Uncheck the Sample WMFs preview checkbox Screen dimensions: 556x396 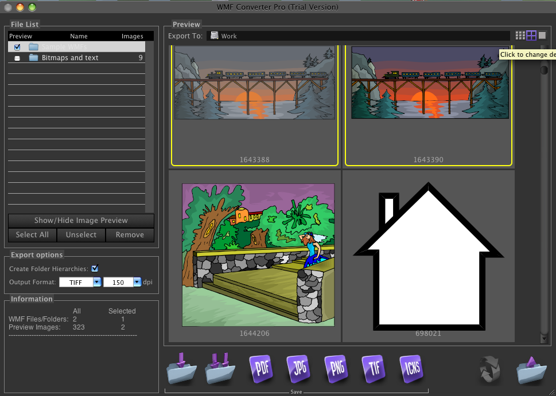point(17,47)
